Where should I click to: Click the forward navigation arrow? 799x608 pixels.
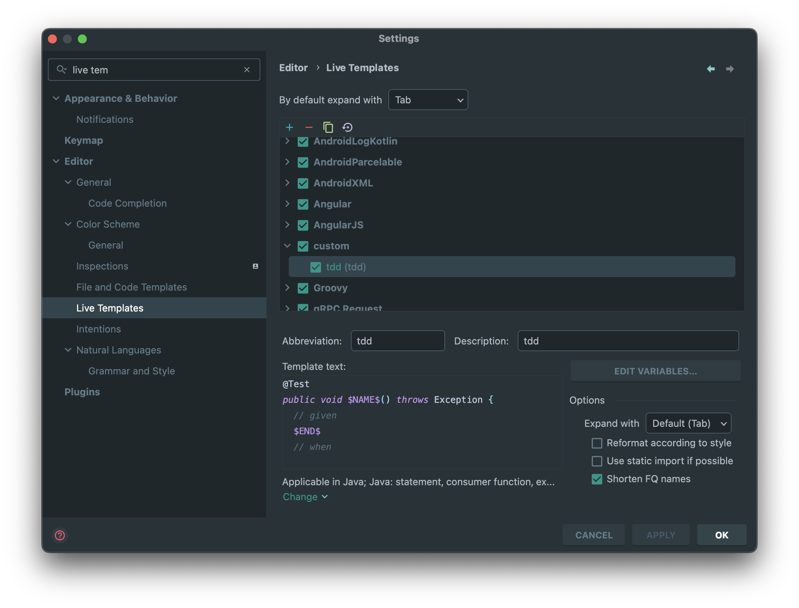730,69
